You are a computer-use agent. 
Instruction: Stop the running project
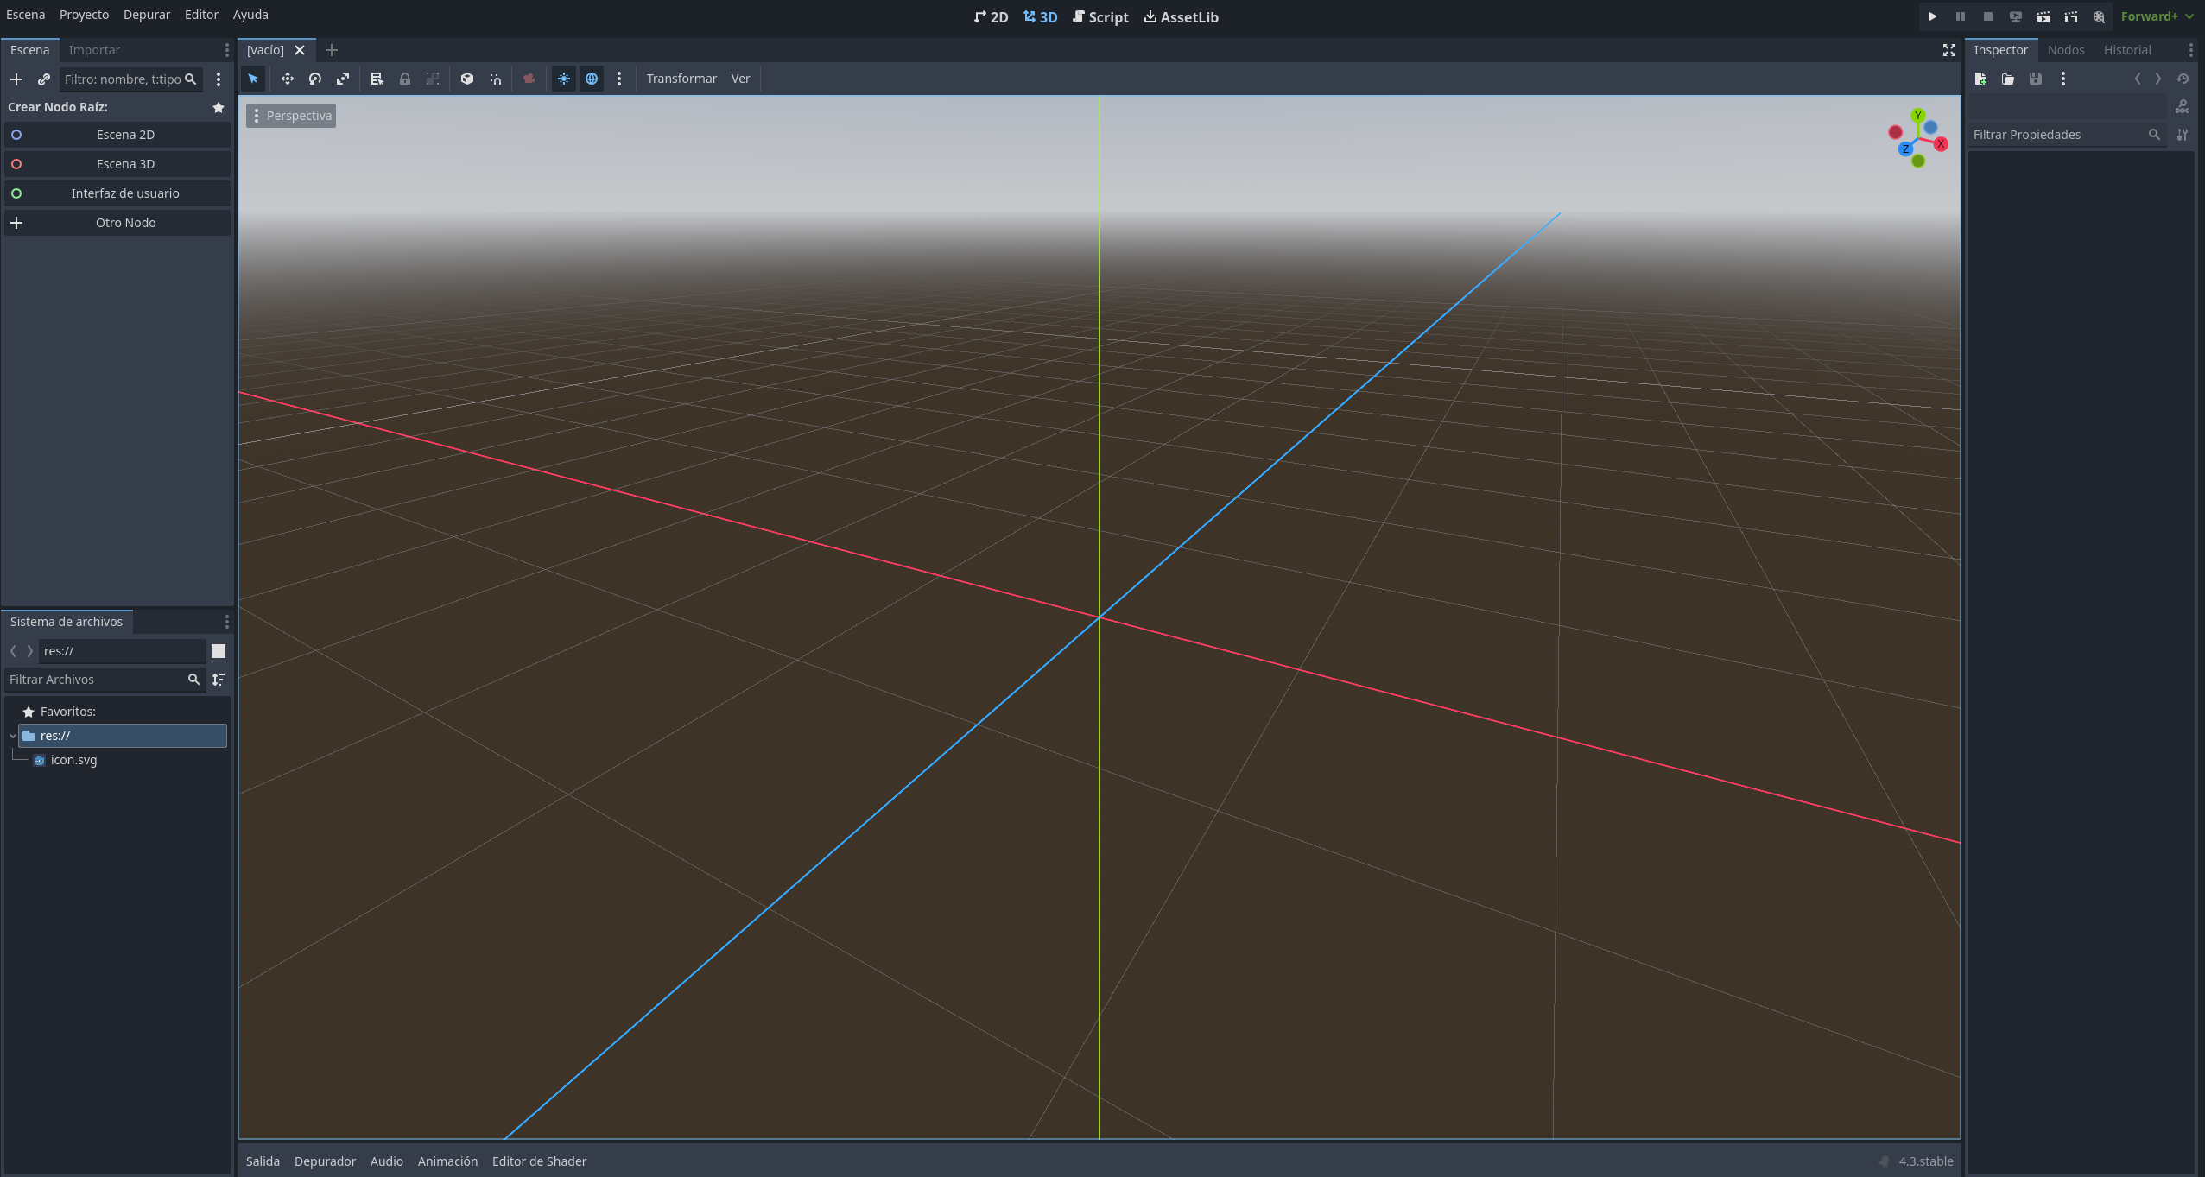(1988, 16)
